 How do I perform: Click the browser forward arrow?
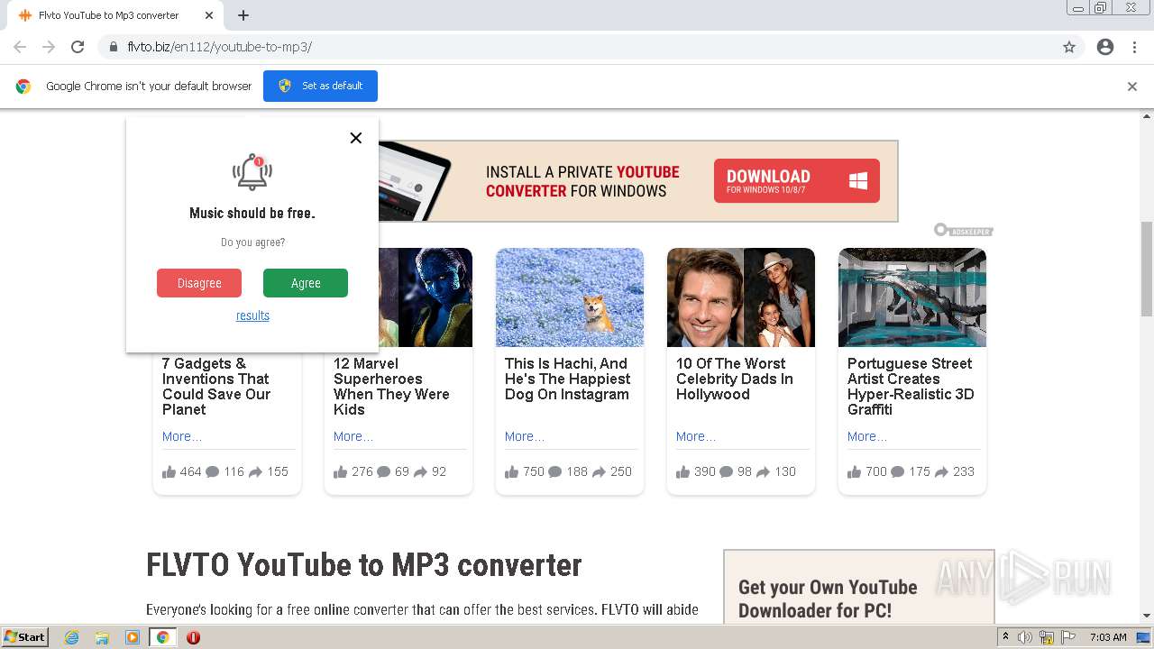49,47
